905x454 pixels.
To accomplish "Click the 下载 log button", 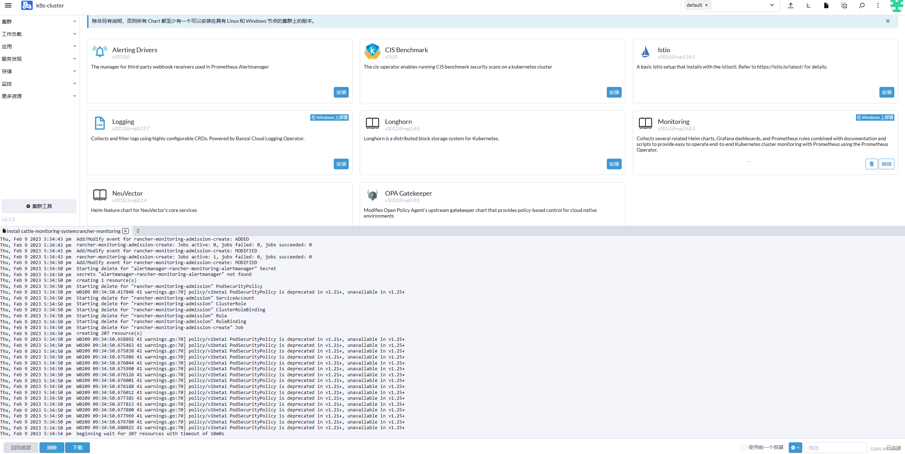I will (x=77, y=448).
